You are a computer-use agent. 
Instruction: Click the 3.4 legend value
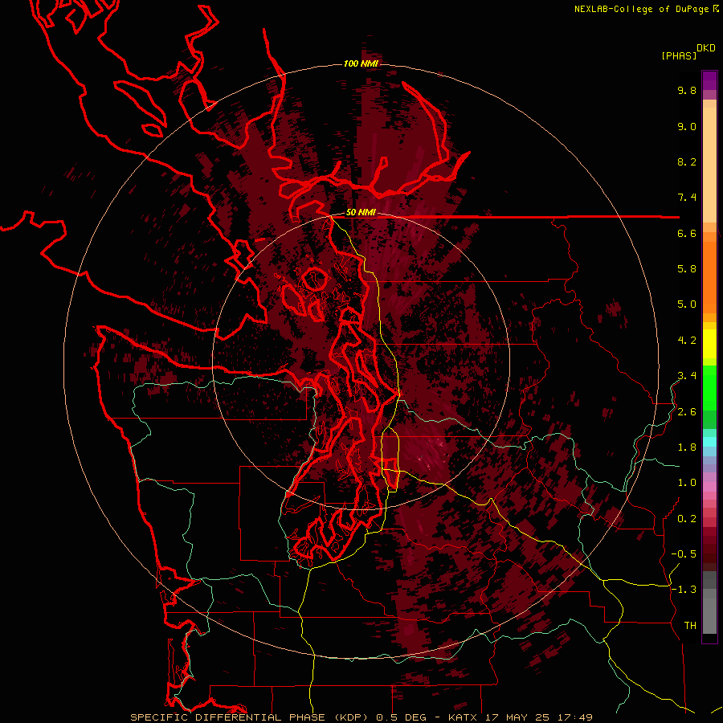[687, 376]
